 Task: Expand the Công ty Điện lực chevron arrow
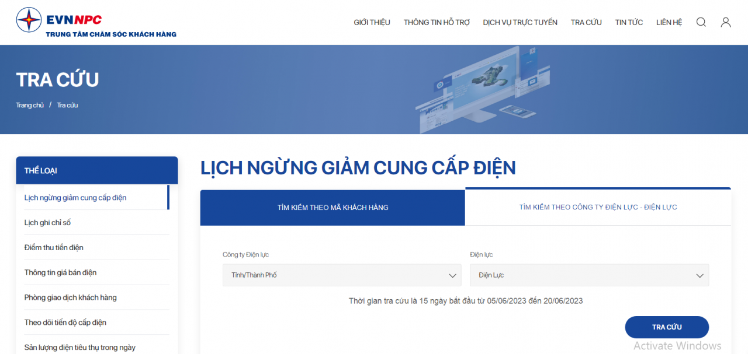click(x=452, y=275)
